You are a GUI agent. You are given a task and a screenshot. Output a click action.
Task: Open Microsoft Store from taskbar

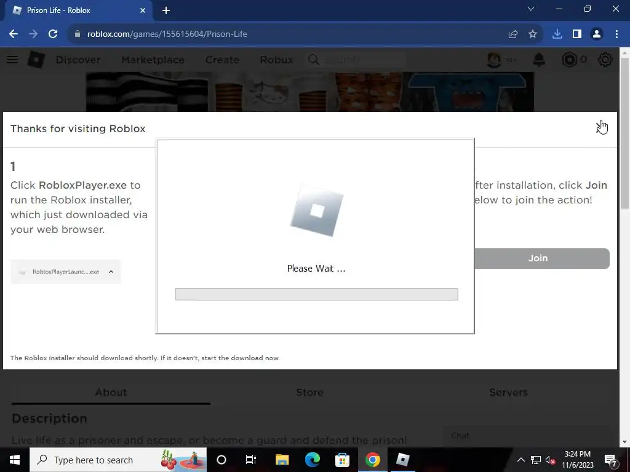(342, 460)
